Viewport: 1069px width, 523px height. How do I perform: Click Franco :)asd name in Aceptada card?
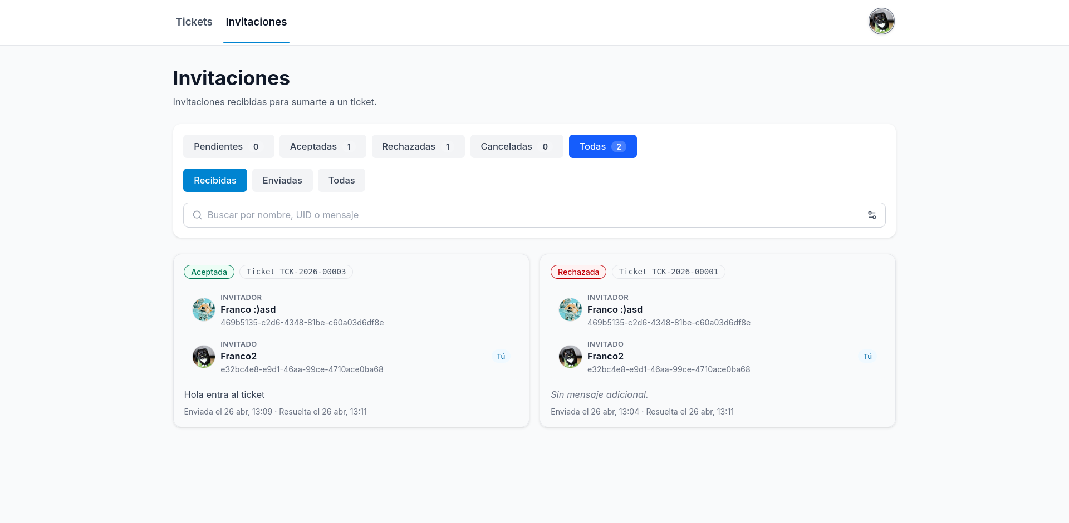coord(248,309)
